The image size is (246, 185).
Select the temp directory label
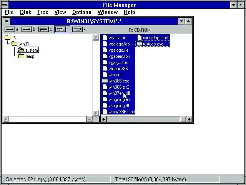click(x=30, y=56)
